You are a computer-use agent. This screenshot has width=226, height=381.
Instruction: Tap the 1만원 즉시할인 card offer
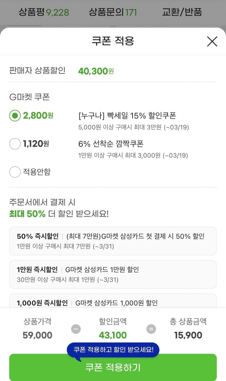click(113, 274)
